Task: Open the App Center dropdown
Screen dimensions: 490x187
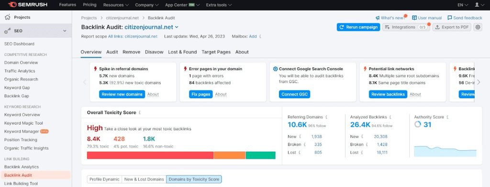Action: click(183, 5)
